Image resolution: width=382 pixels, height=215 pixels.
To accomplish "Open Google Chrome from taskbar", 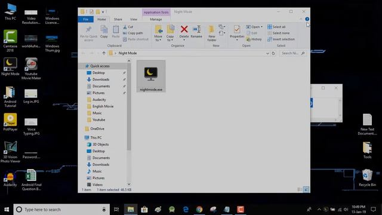I will click(x=199, y=210).
